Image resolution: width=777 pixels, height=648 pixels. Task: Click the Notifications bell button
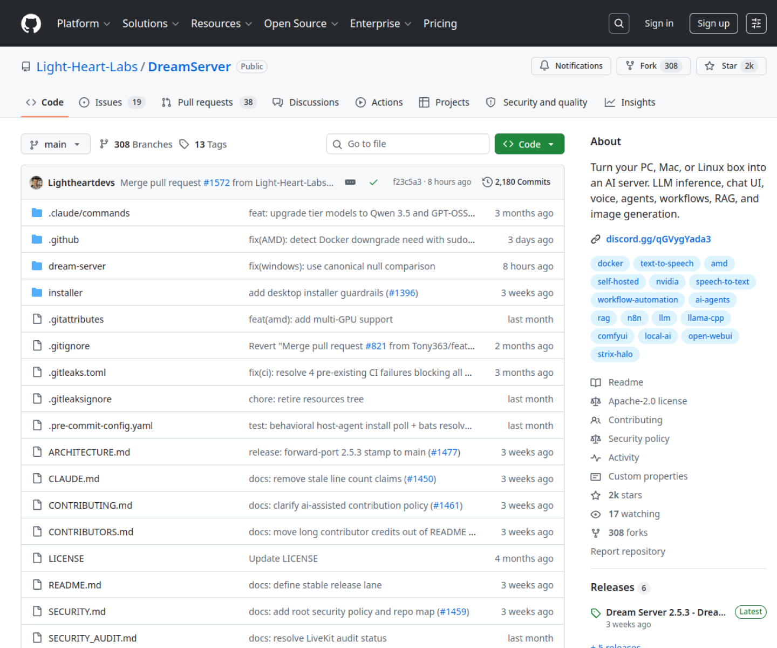(x=571, y=66)
